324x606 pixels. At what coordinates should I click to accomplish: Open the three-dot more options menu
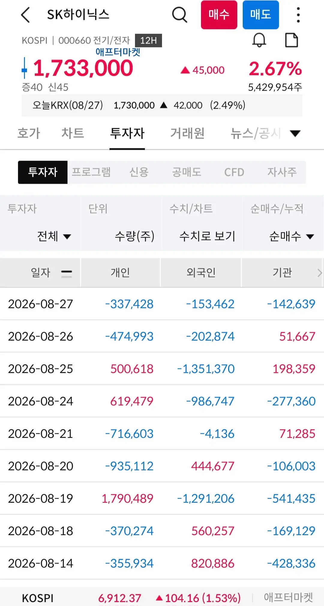[298, 15]
